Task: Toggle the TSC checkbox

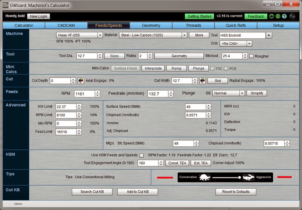Action: click(x=212, y=68)
